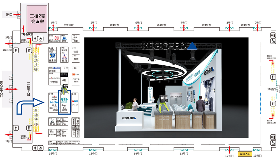Select the 鑫信 booth name
Image resolution: width=280 pixels, height=161 pixels.
pyautogui.click(x=76, y=59)
